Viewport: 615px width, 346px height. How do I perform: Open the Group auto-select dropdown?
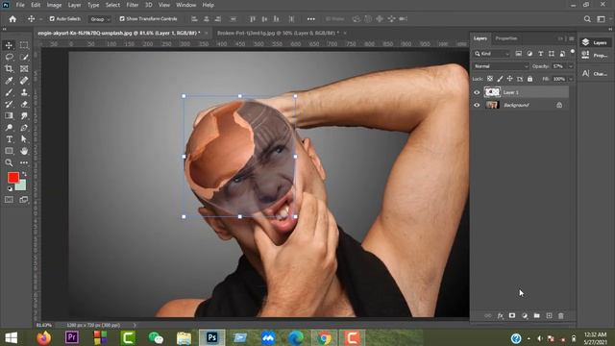(100, 19)
